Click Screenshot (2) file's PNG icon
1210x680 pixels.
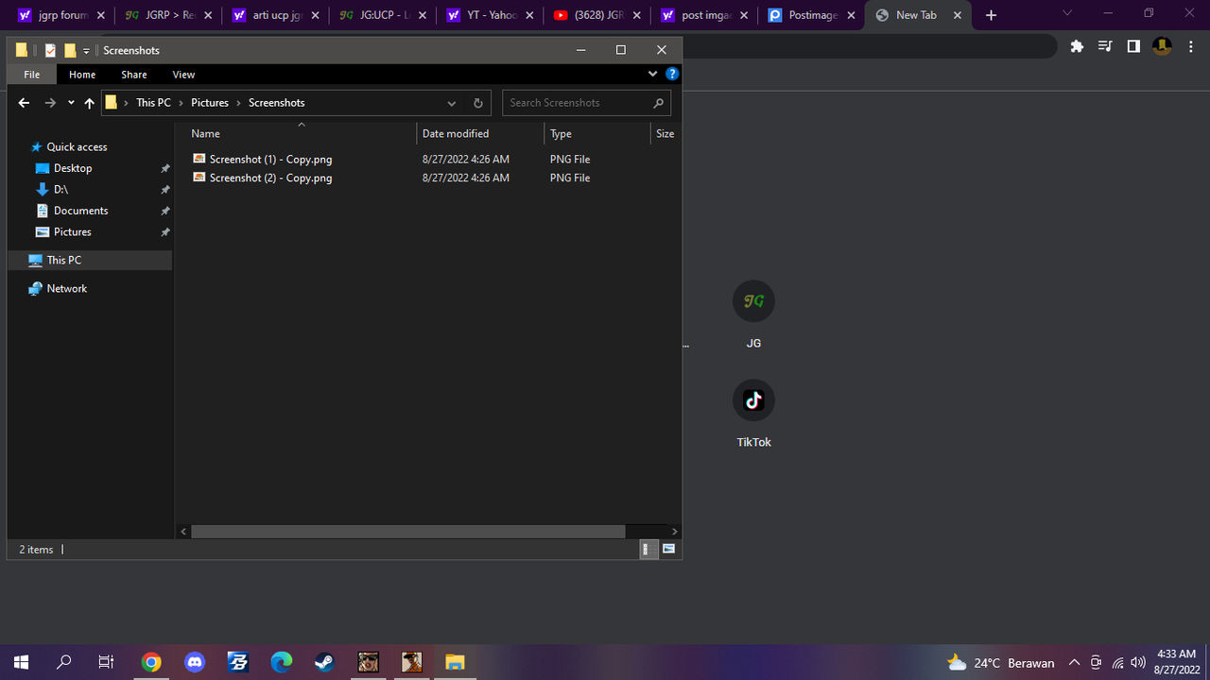pyautogui.click(x=199, y=177)
